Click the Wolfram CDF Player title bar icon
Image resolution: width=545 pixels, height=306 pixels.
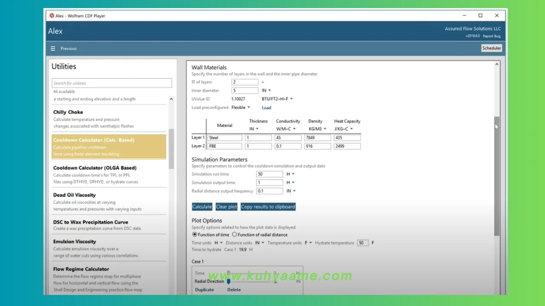point(52,16)
